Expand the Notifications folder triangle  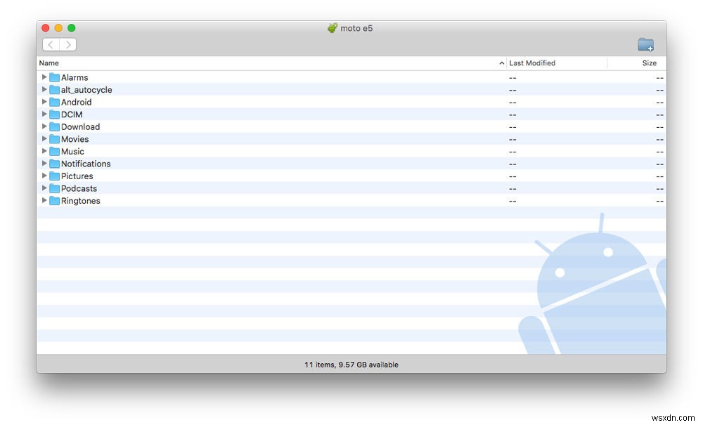(44, 163)
